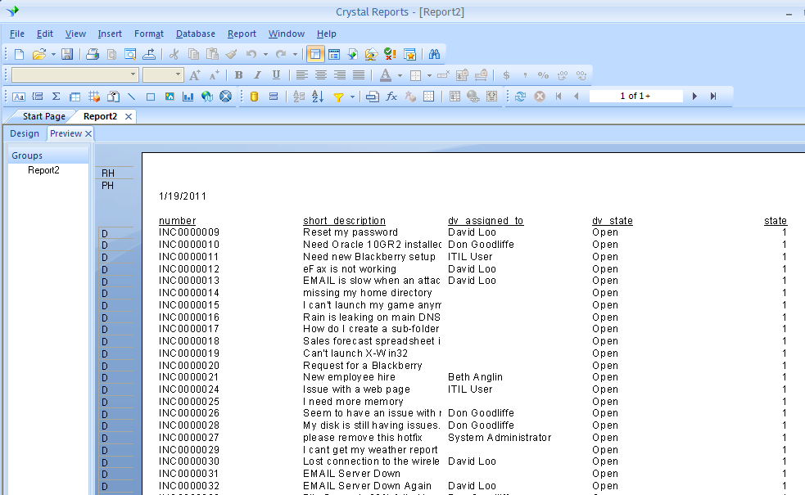Click the Save icon in toolbar

pyautogui.click(x=67, y=54)
